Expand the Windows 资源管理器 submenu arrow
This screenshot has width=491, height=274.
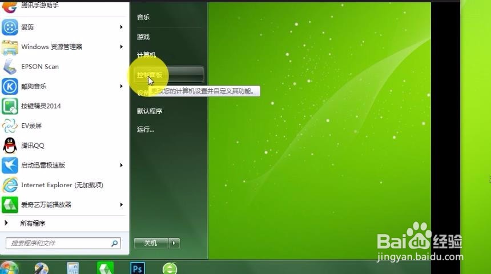coord(121,47)
